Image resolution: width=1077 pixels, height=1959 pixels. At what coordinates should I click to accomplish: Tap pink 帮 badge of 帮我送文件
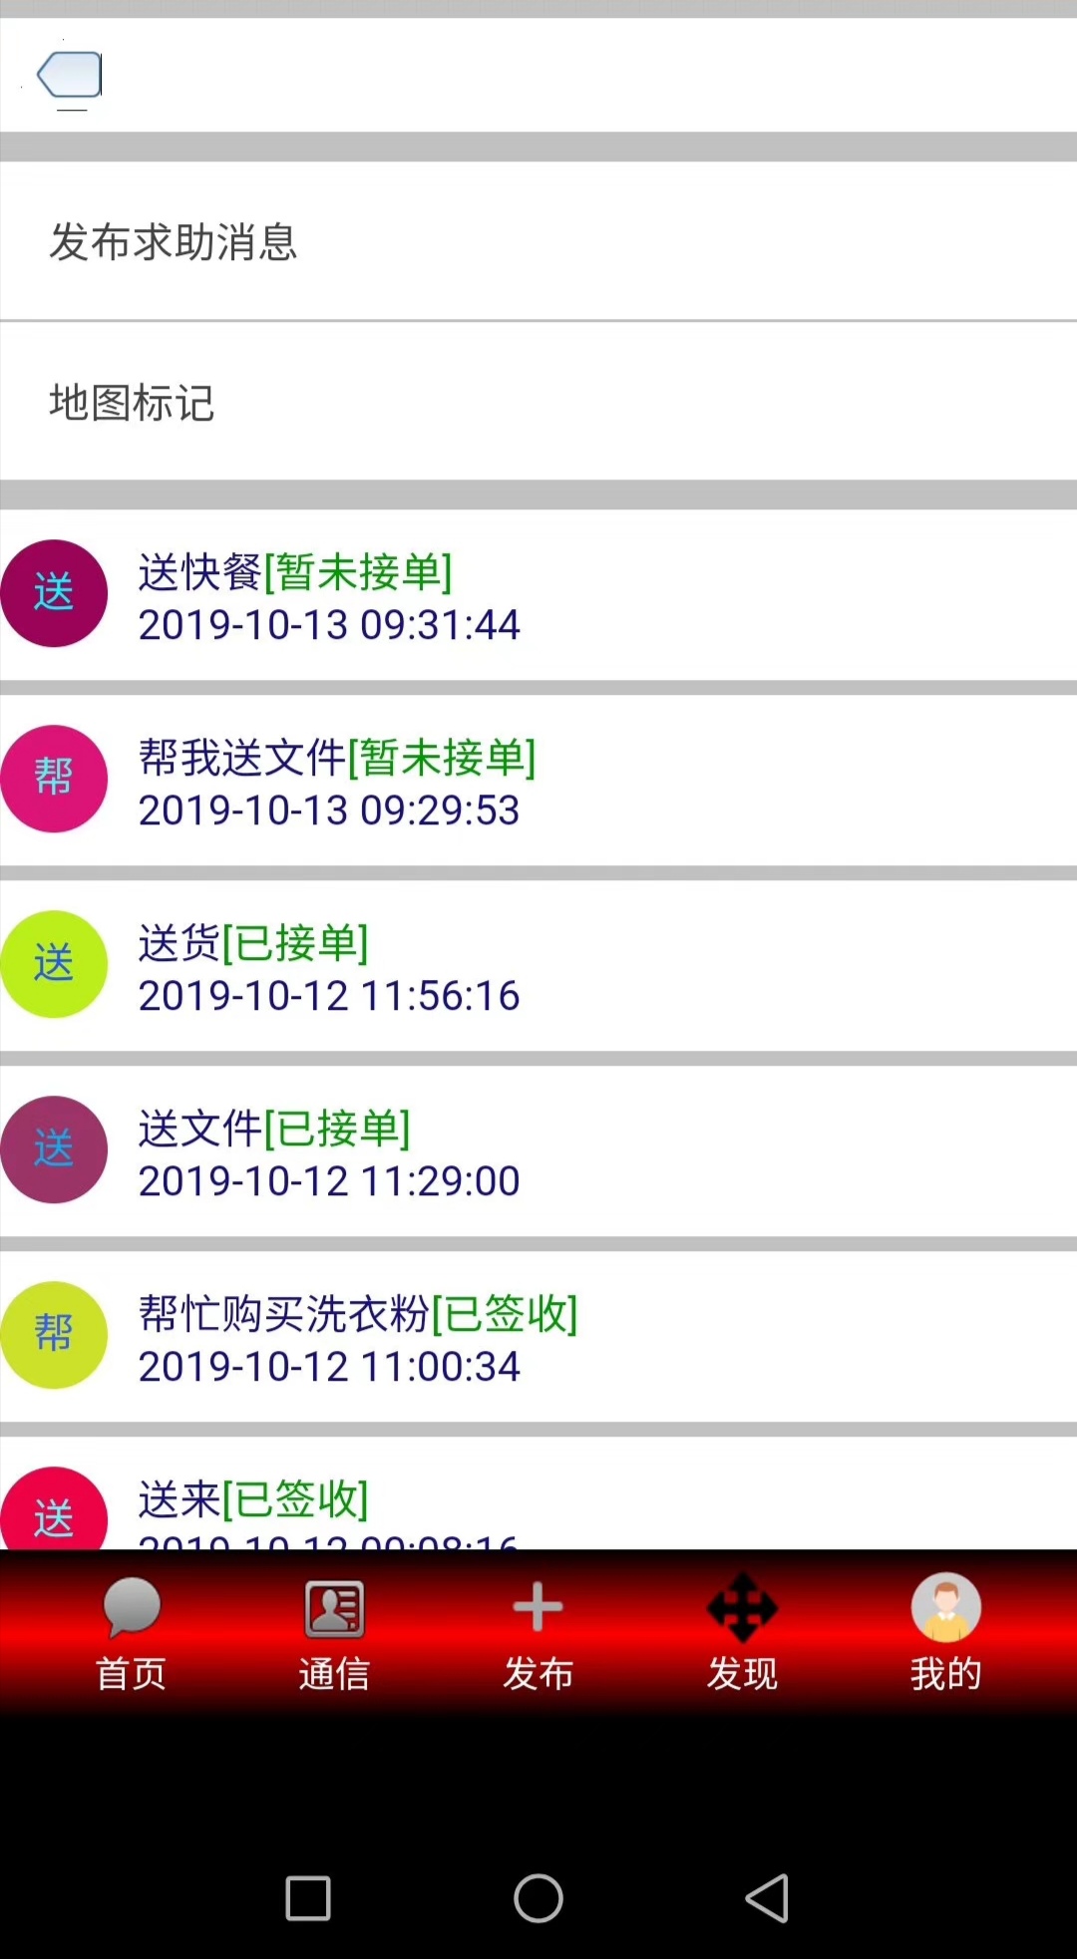tap(54, 779)
